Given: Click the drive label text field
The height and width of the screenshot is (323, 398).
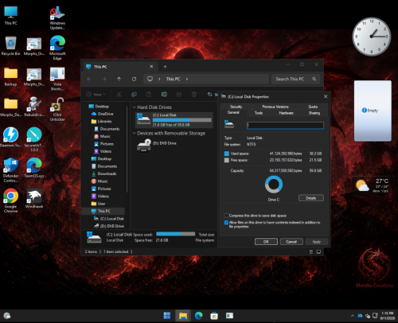Looking at the screenshot, I should (x=285, y=126).
